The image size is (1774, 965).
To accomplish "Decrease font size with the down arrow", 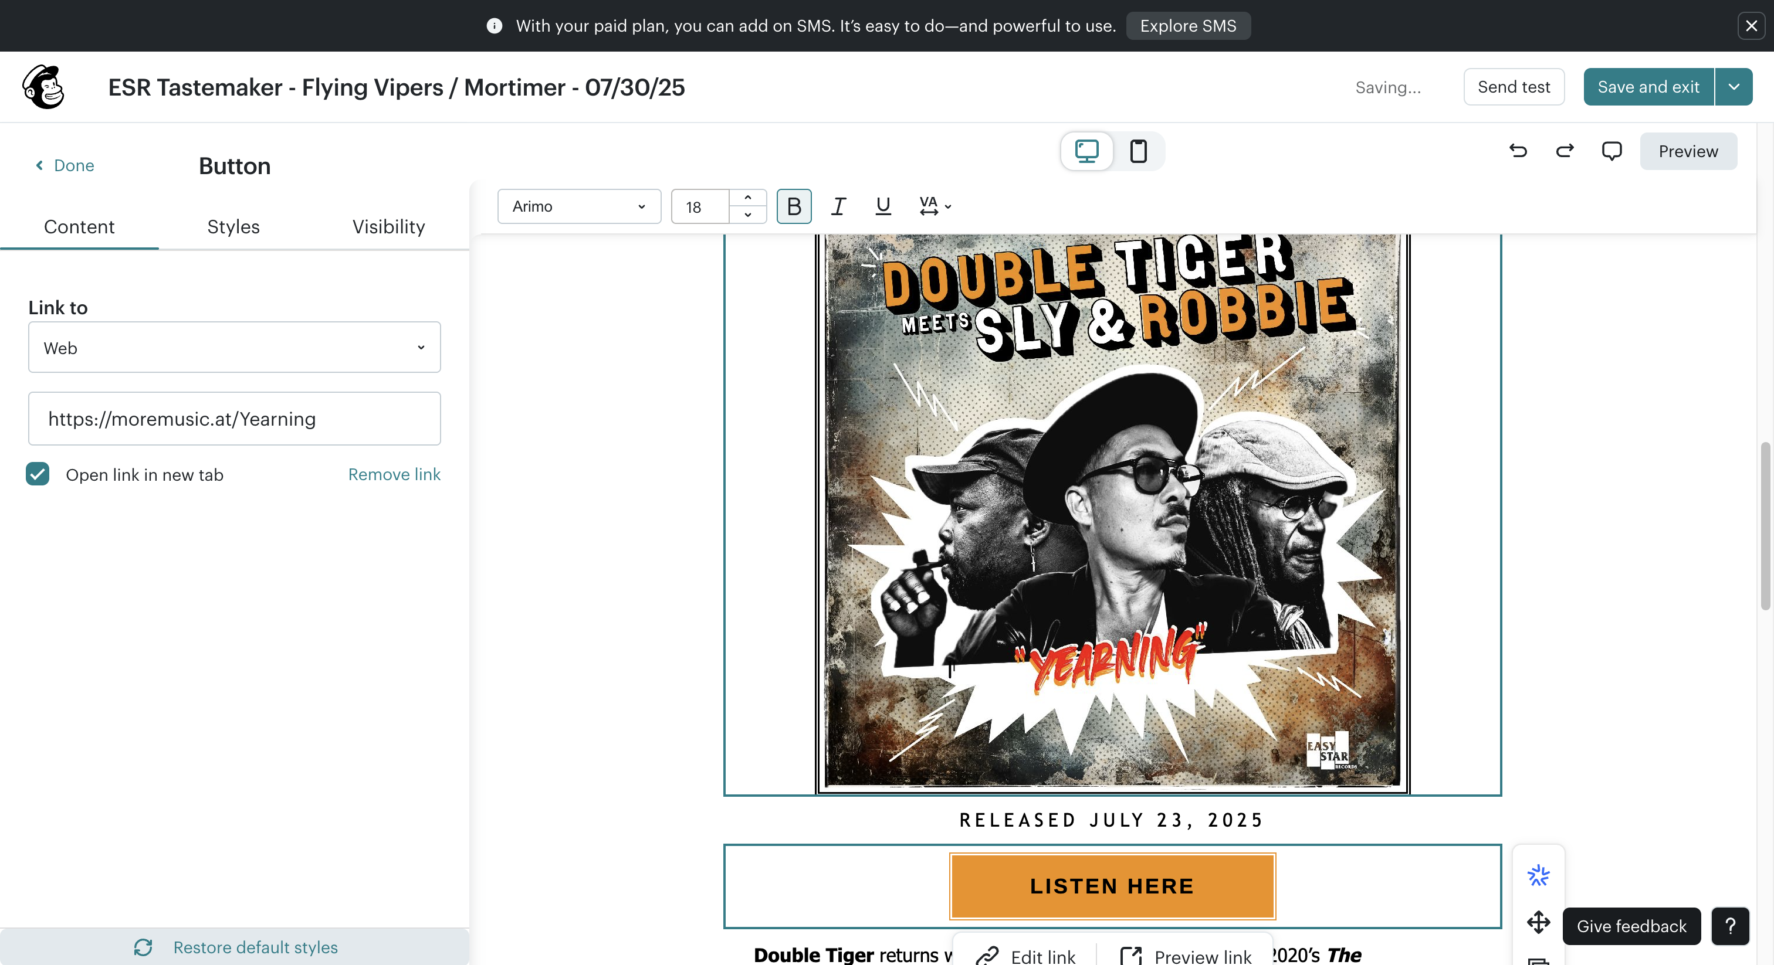I will (x=748, y=215).
